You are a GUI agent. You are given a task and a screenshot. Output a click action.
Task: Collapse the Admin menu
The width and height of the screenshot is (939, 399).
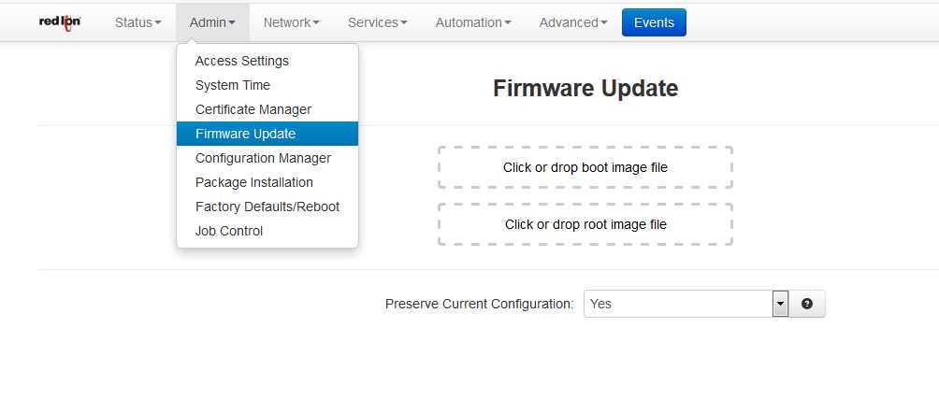(x=212, y=22)
